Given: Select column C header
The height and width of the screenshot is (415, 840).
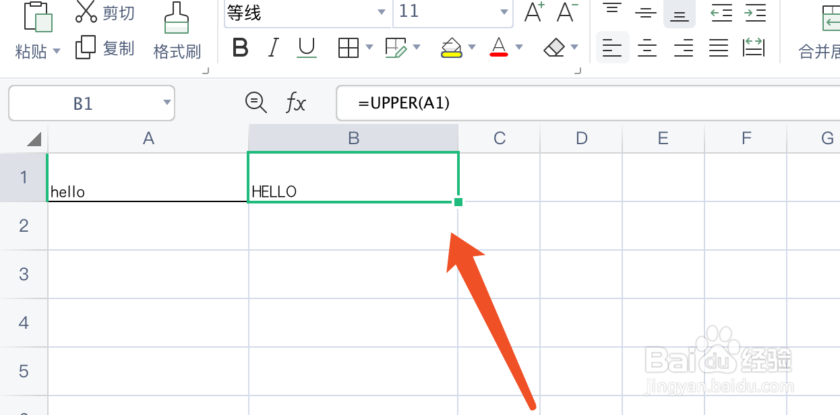Looking at the screenshot, I should [x=500, y=138].
